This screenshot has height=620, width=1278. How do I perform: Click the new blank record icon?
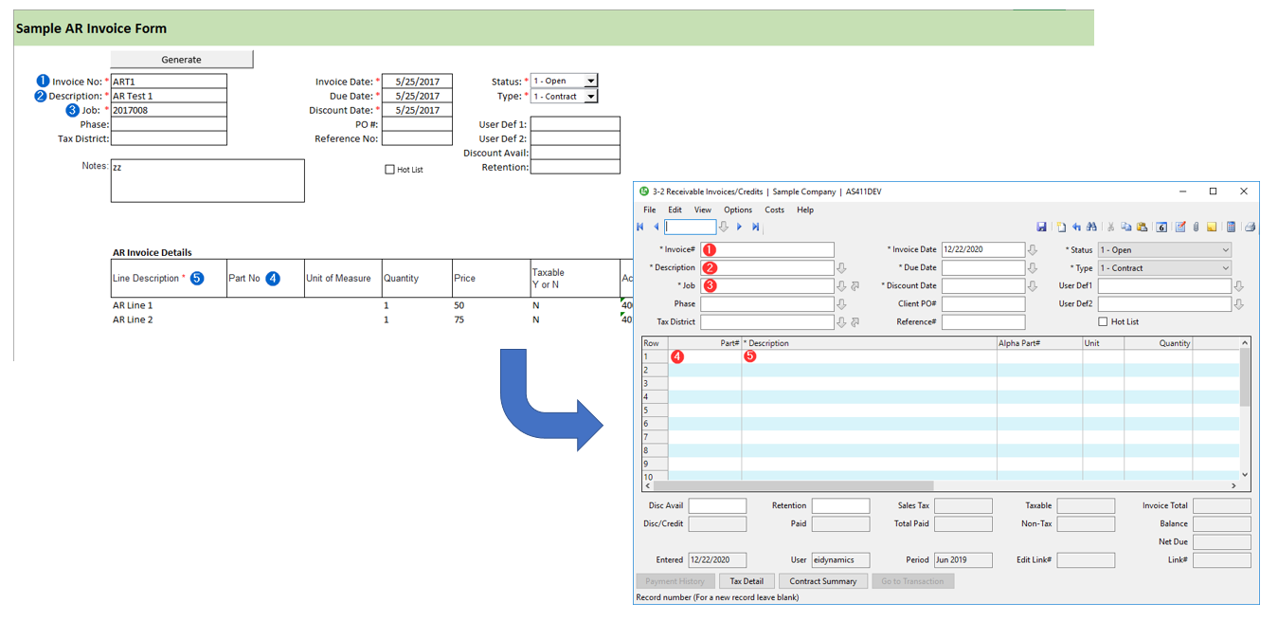coord(1061,227)
